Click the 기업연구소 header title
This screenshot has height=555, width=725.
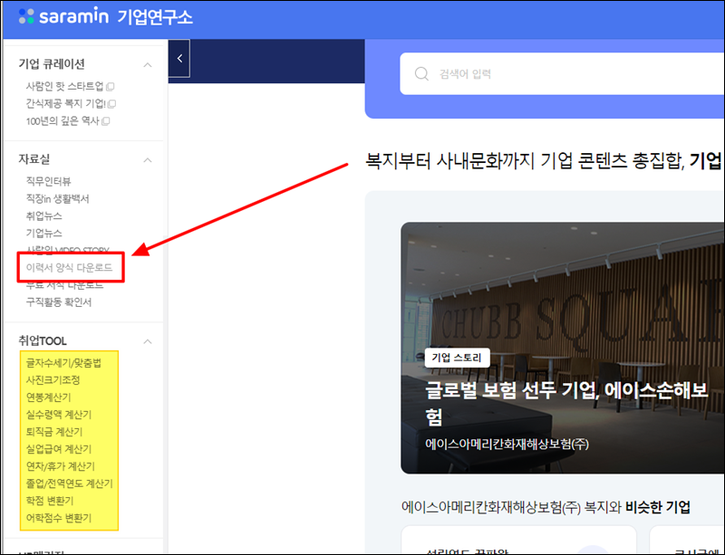pyautogui.click(x=154, y=17)
